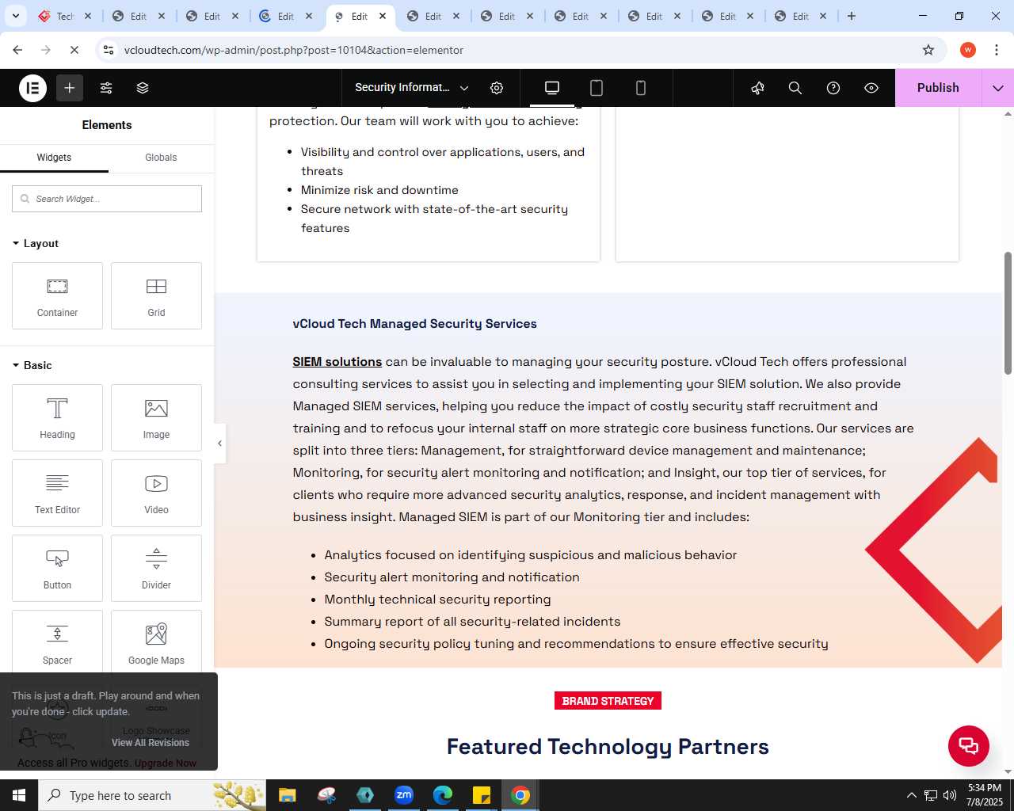Open Chrome three-dot menu

click(997, 50)
